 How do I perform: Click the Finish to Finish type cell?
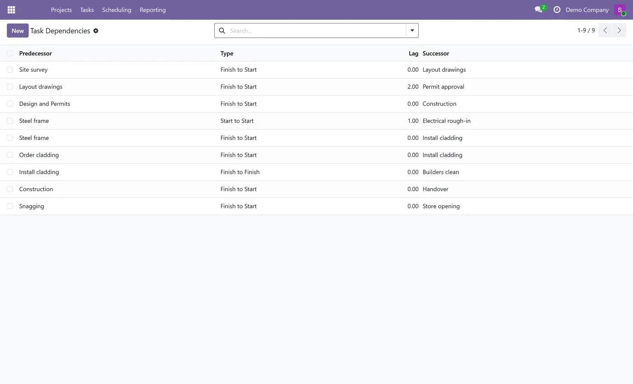[240, 172]
